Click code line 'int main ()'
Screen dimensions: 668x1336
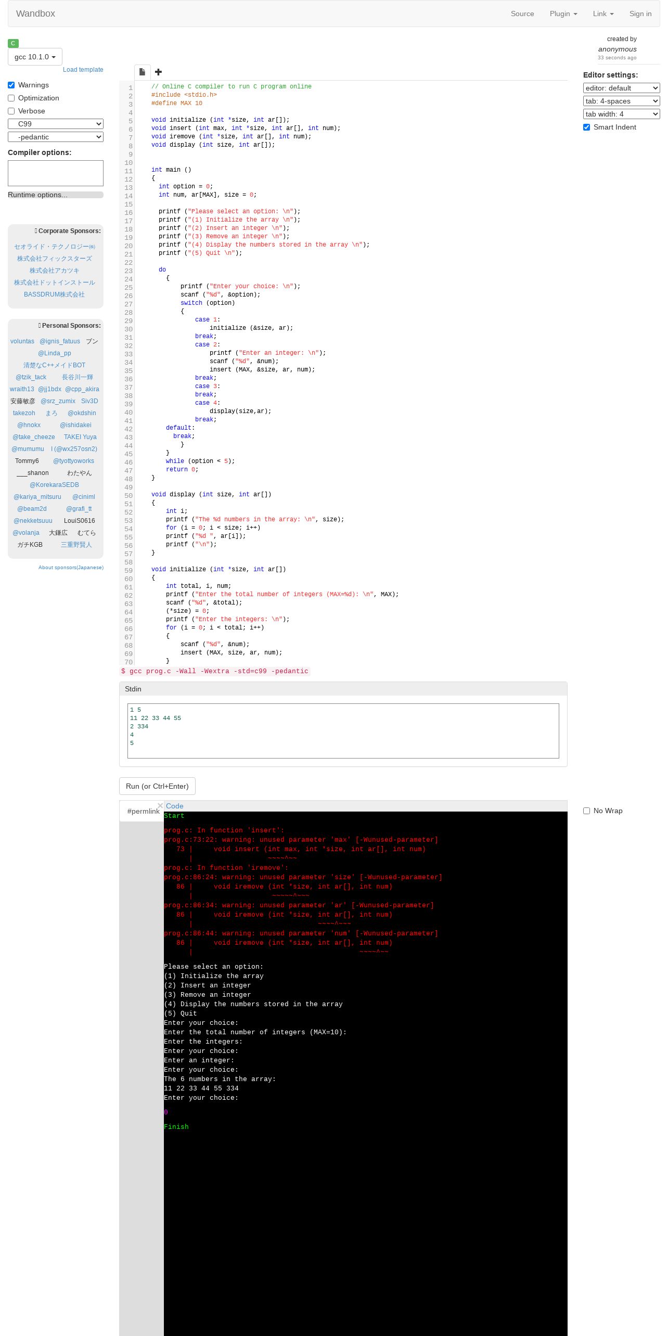(171, 170)
